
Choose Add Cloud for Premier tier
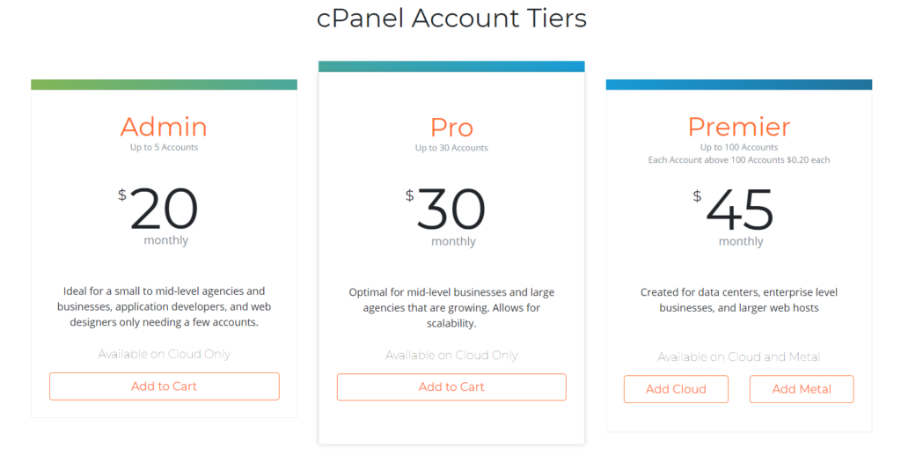(676, 389)
